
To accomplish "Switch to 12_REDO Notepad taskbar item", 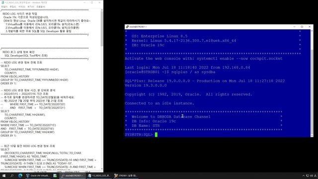I will (x=99, y=176).
